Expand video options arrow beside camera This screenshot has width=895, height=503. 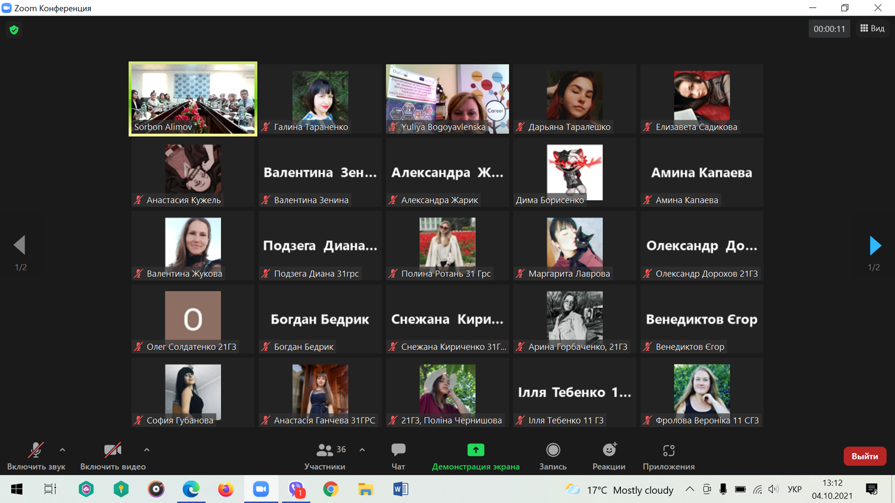click(147, 450)
